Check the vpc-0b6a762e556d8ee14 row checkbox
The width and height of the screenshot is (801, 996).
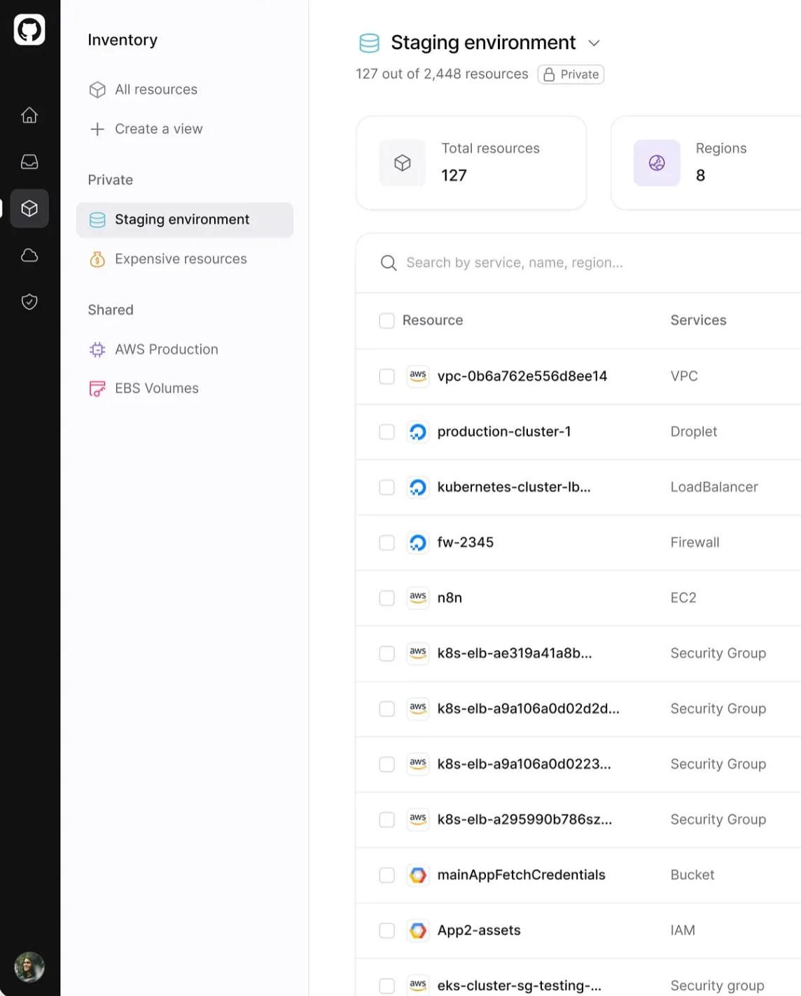point(386,376)
